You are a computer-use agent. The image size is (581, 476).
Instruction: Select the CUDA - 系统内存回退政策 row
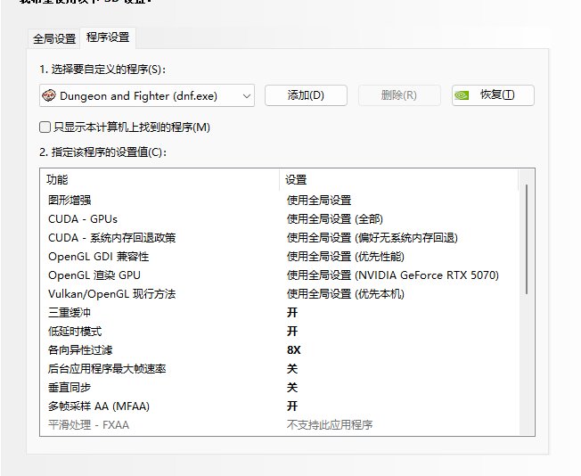(280, 238)
